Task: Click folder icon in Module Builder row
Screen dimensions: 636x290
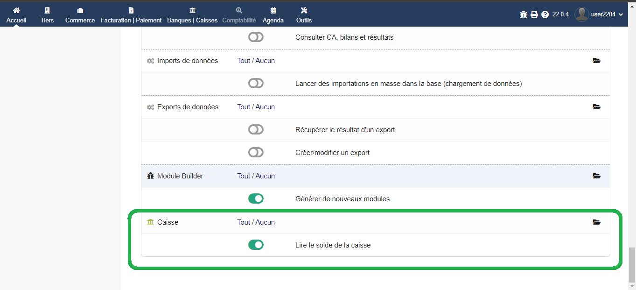Action: coord(596,176)
